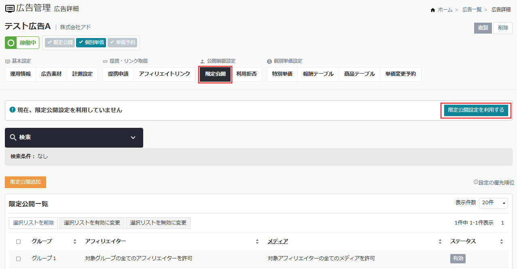Click the orange 限定公開追加 button
Viewport: 517px width, 269px height.
coord(25,182)
